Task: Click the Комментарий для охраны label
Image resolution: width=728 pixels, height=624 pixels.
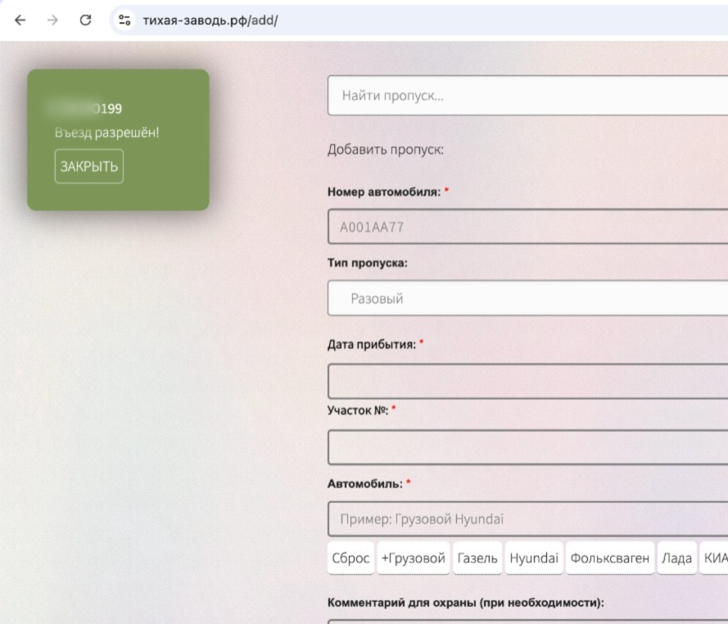Action: click(x=466, y=603)
